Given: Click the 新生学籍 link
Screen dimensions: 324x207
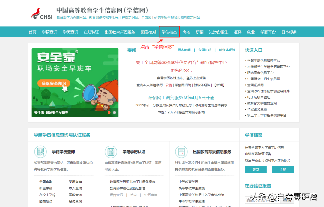Looking at the screenshot, I should pos(46,188).
